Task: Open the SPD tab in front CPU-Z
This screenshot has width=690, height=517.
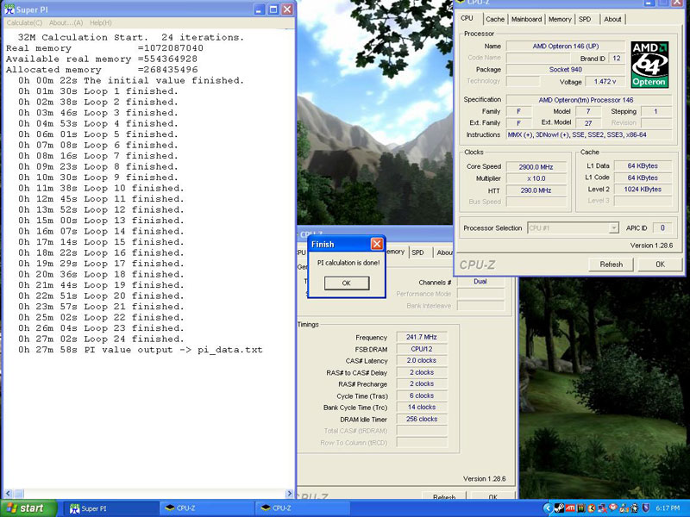Action: coord(585,19)
